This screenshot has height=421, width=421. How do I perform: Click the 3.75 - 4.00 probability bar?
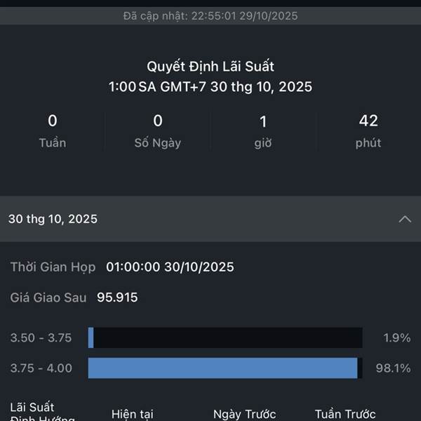pyautogui.click(x=225, y=368)
